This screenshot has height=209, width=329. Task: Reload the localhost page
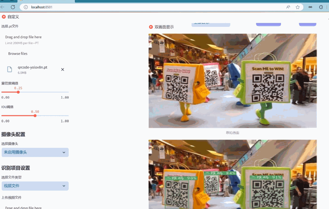(13, 7)
